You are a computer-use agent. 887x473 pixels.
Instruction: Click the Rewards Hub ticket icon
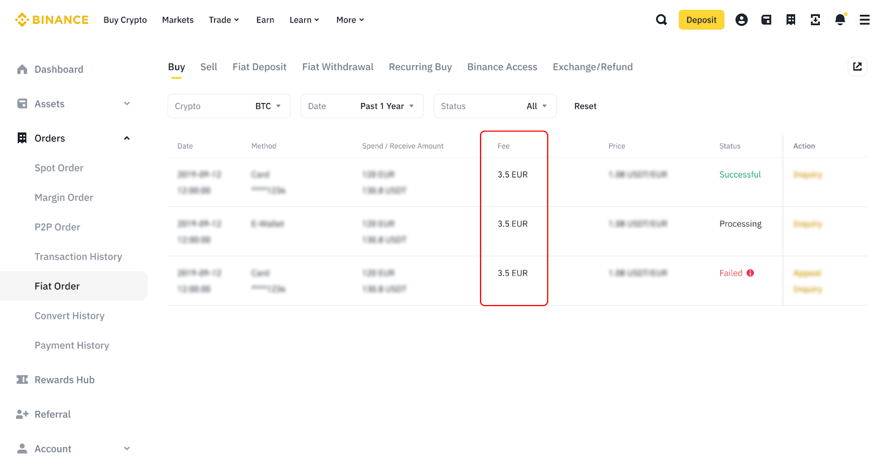click(22, 380)
